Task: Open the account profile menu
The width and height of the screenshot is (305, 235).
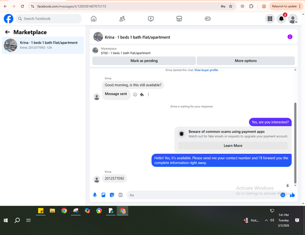Action: [x=293, y=19]
